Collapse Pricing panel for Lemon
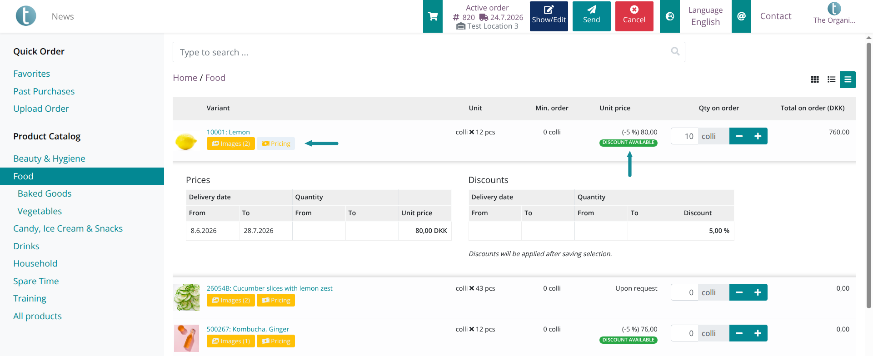Image resolution: width=873 pixels, height=356 pixels. pos(276,143)
